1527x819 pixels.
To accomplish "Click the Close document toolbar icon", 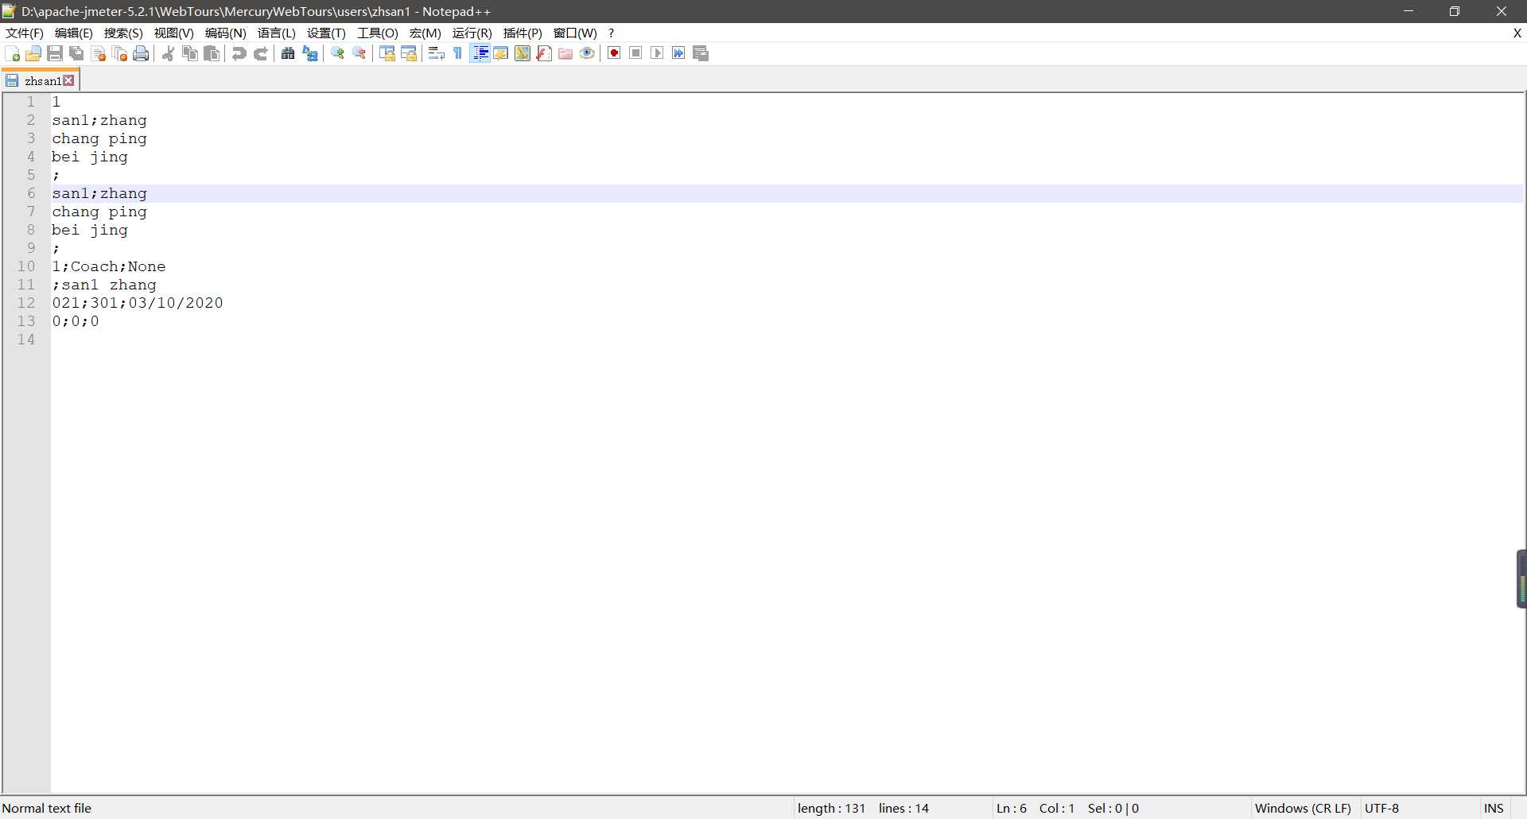I will coord(99,53).
